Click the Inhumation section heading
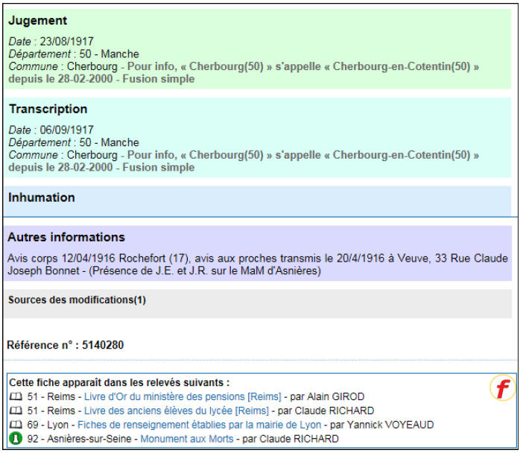The width and height of the screenshot is (523, 456). tap(41, 198)
